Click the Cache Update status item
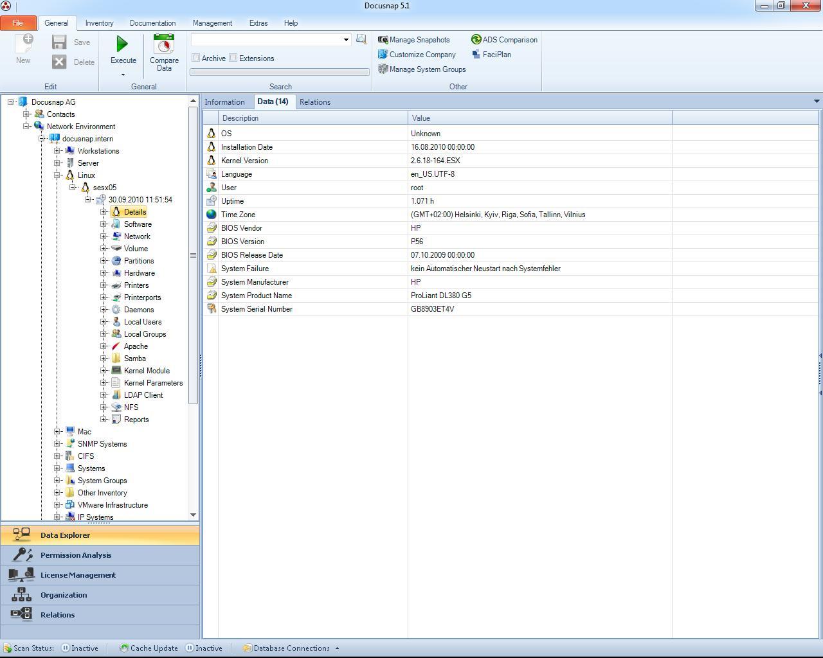This screenshot has width=823, height=658. (x=149, y=648)
